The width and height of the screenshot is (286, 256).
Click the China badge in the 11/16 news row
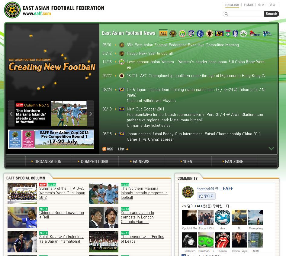pos(122,62)
